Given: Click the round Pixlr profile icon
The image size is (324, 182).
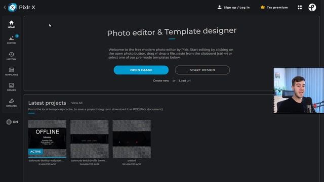Looking at the screenshot, I should 312,8.
